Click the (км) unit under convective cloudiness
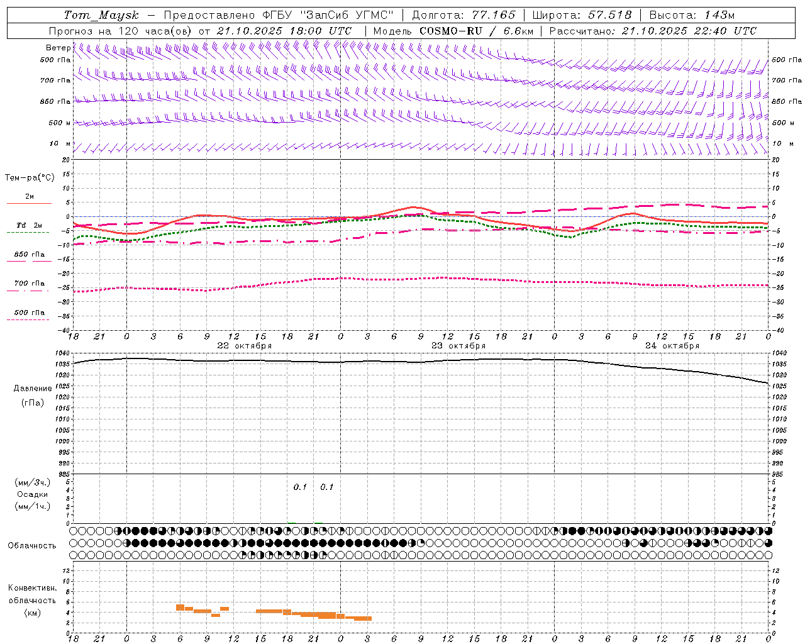Viewport: 805px width, 644px height. [33, 613]
